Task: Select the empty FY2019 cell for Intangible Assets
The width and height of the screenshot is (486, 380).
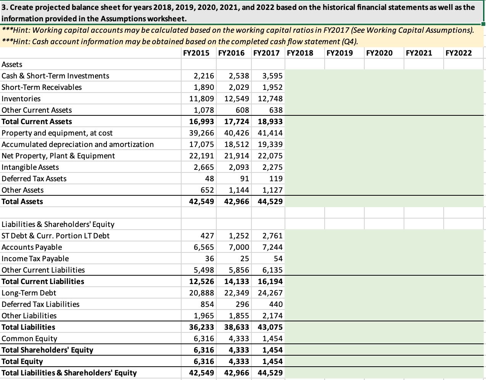Action: (x=344, y=167)
